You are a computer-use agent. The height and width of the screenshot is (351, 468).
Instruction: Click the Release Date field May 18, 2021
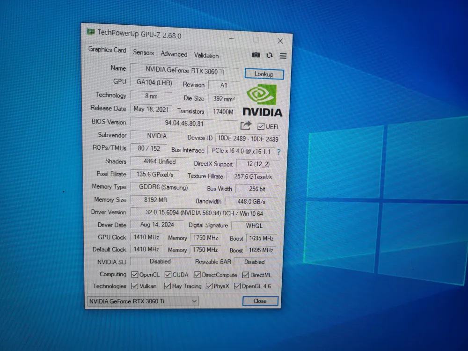pyautogui.click(x=151, y=109)
